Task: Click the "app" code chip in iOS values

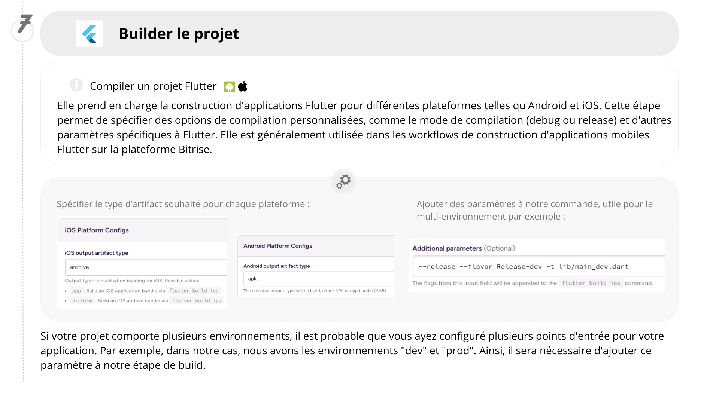Action: 77,291
